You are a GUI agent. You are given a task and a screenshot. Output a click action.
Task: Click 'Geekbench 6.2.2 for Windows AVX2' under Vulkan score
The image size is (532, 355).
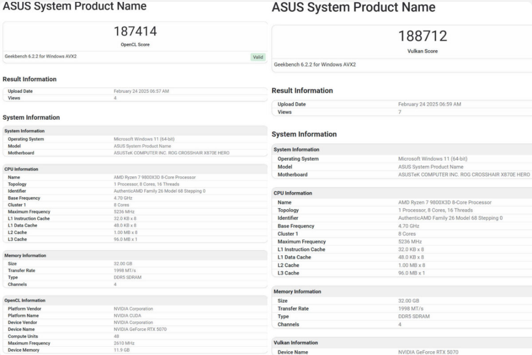pyautogui.click(x=315, y=64)
